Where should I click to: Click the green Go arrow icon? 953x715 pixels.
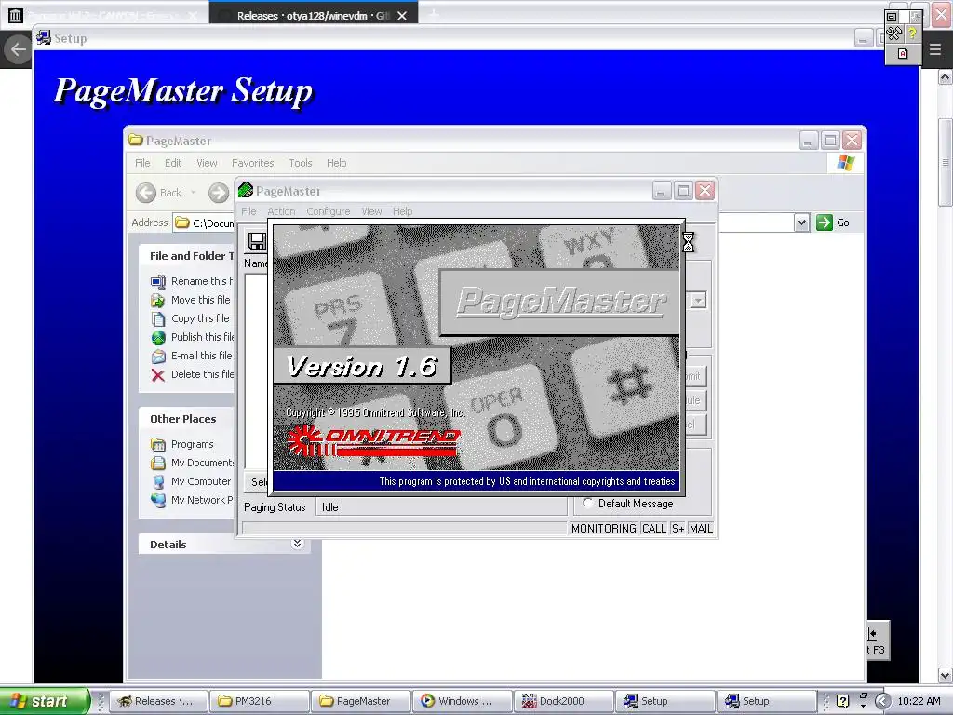(x=825, y=223)
